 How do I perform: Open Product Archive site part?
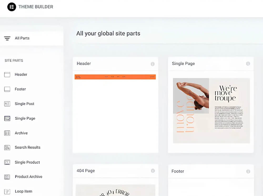click(28, 177)
